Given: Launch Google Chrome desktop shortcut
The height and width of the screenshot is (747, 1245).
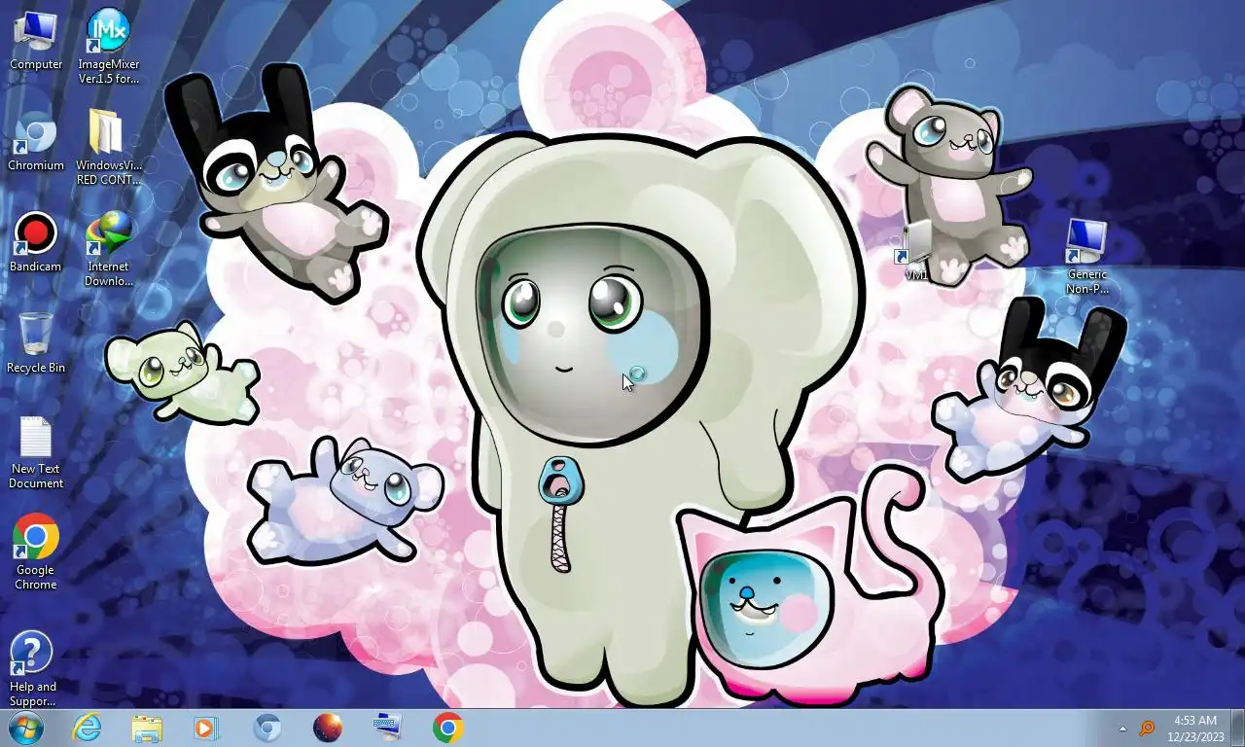Looking at the screenshot, I should click(36, 552).
